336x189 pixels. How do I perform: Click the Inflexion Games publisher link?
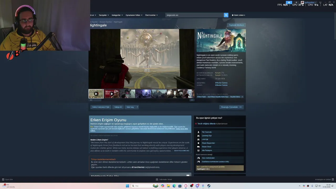click(x=221, y=85)
